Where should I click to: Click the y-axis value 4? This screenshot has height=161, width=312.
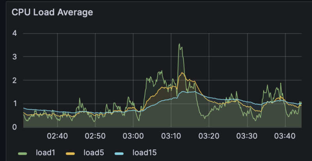[14, 33]
